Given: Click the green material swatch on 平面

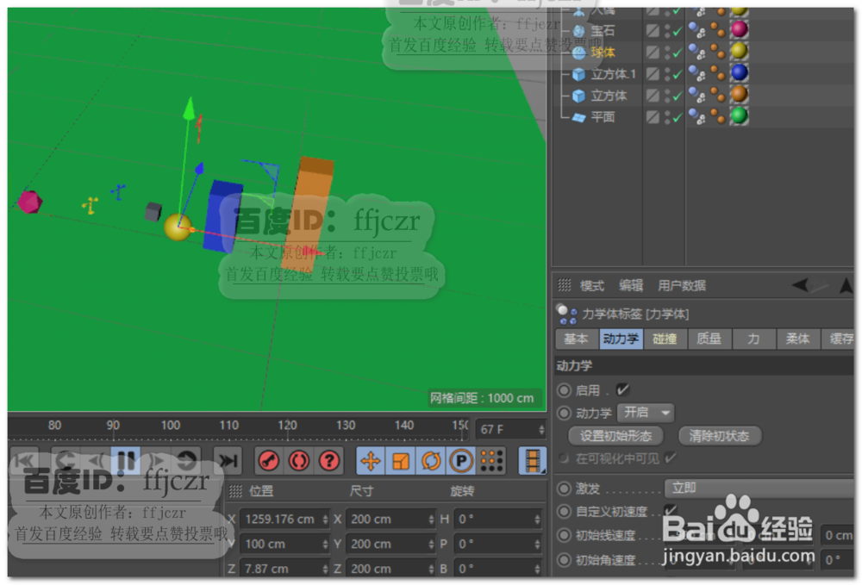Looking at the screenshot, I should (x=740, y=116).
